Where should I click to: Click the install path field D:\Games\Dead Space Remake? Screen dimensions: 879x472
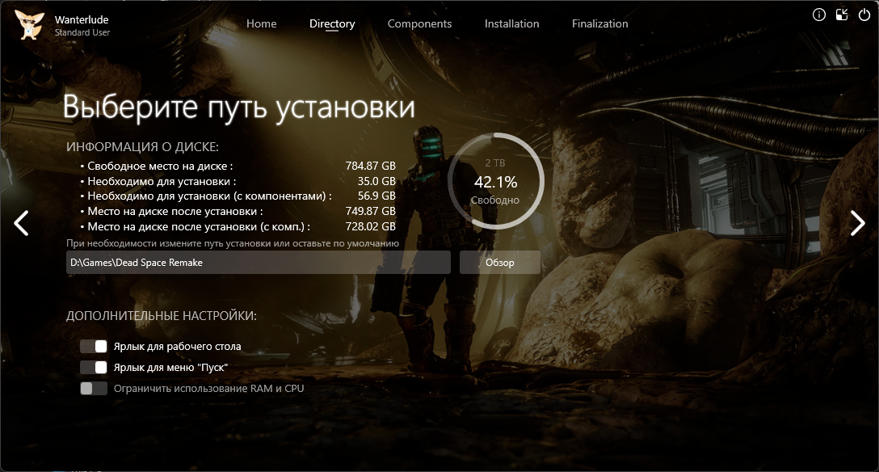(x=258, y=263)
